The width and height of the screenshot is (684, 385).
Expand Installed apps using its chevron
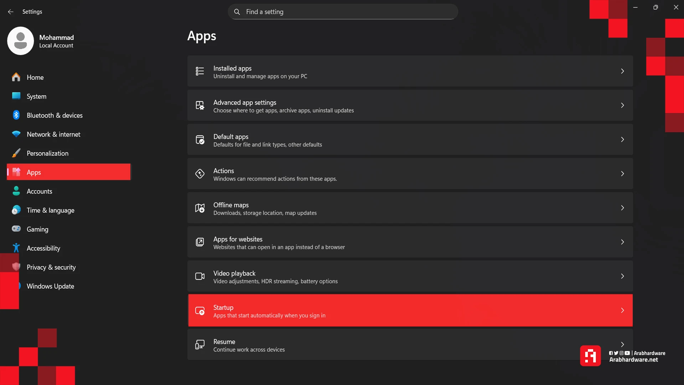click(x=622, y=71)
